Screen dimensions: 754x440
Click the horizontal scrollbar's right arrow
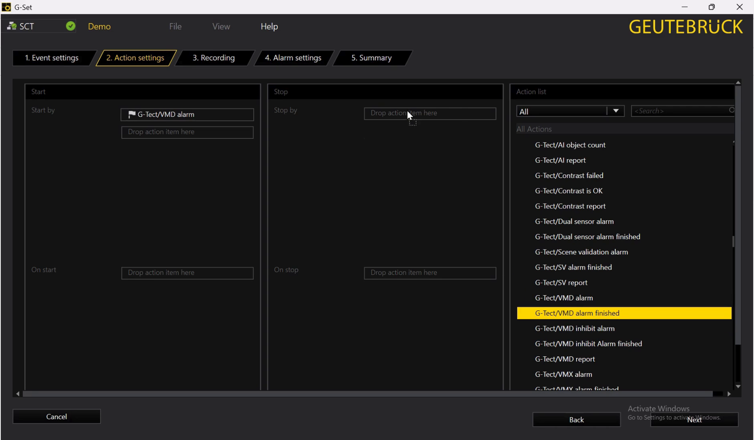coord(729,394)
